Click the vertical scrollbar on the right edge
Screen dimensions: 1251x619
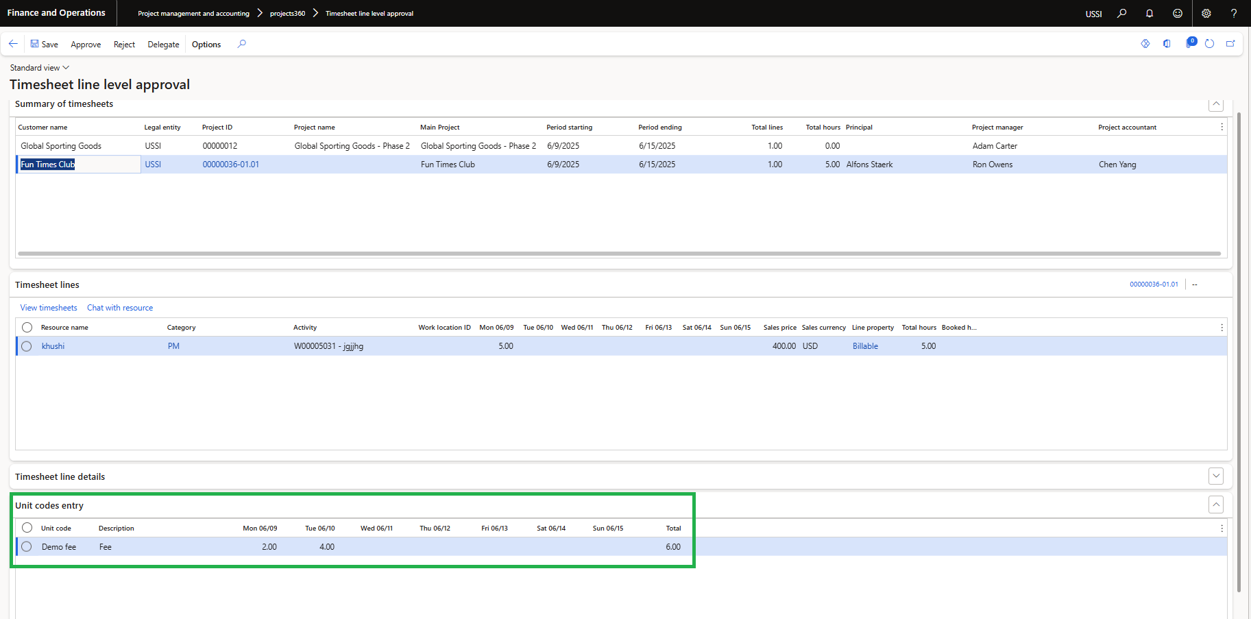tap(1239, 343)
